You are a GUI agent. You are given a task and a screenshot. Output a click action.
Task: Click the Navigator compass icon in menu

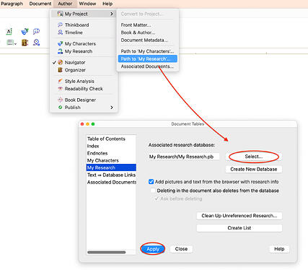61,62
